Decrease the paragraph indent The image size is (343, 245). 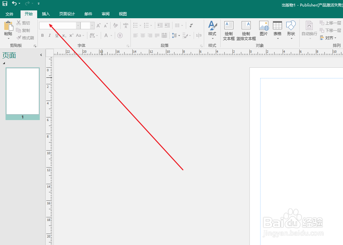160,25
